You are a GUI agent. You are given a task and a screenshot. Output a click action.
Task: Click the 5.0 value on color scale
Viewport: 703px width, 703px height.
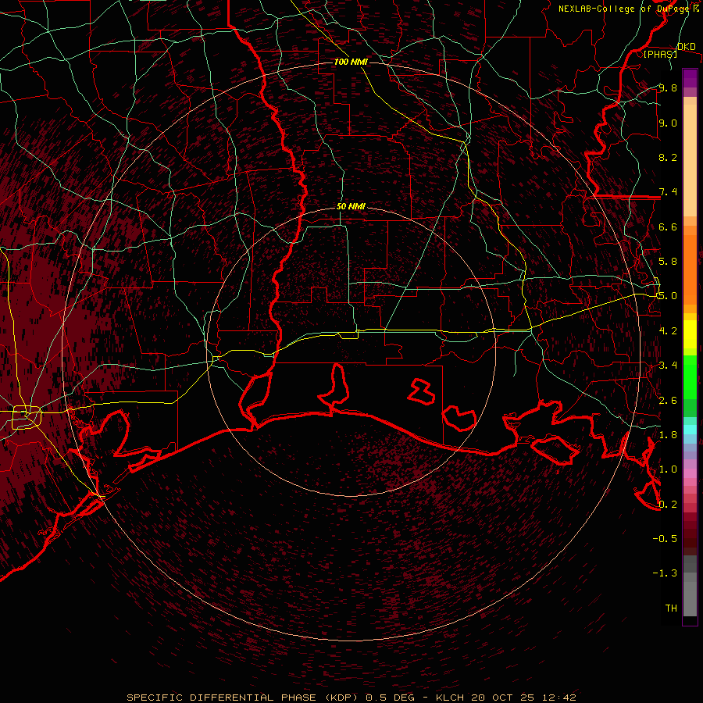point(668,296)
